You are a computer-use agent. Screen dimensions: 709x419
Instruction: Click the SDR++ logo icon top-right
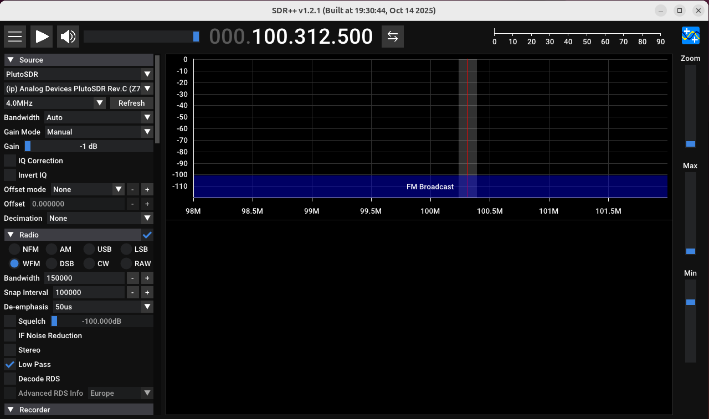(x=690, y=35)
